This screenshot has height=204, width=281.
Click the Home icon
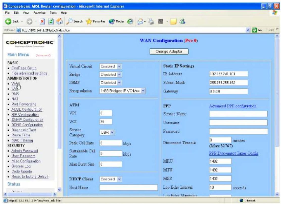[x=59, y=21]
